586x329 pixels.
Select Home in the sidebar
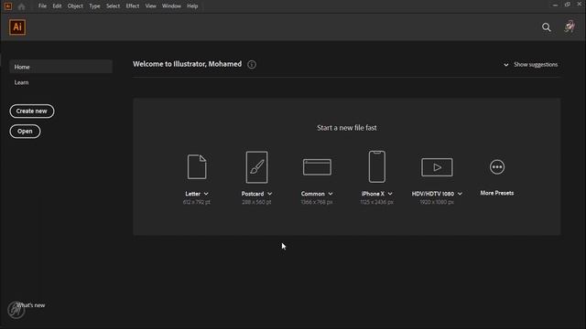[x=61, y=67]
